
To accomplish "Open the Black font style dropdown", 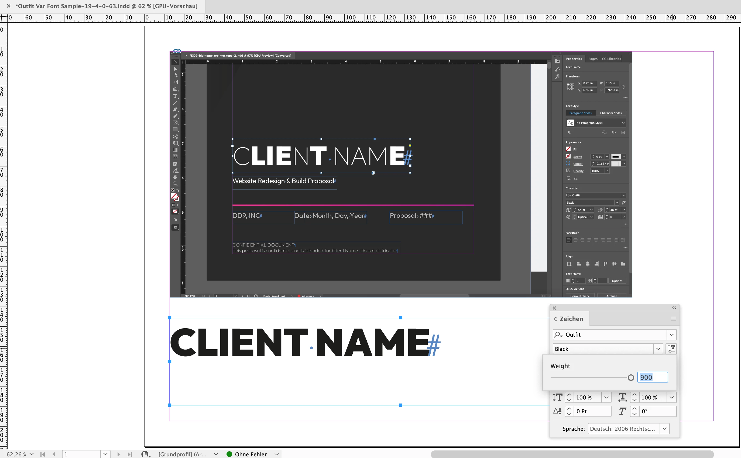I will [x=658, y=349].
